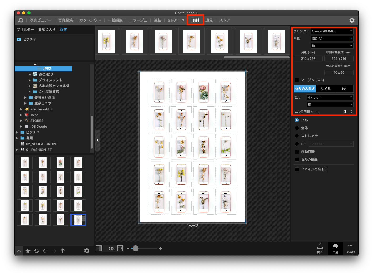Select the タイル layout button

[x=325, y=89]
